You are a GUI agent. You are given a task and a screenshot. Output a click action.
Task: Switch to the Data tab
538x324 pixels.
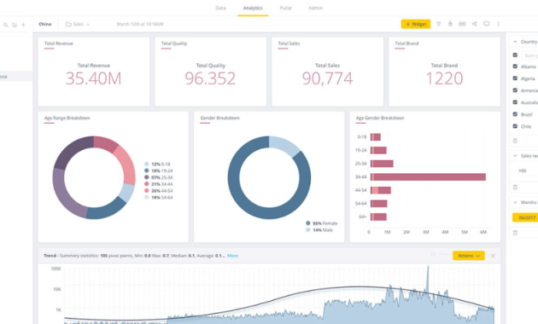point(220,8)
